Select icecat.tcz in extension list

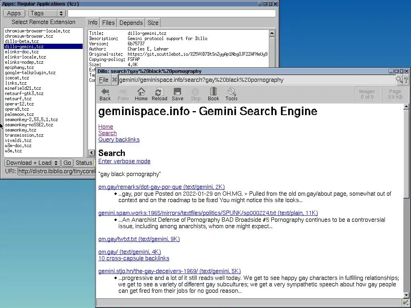tap(43, 78)
